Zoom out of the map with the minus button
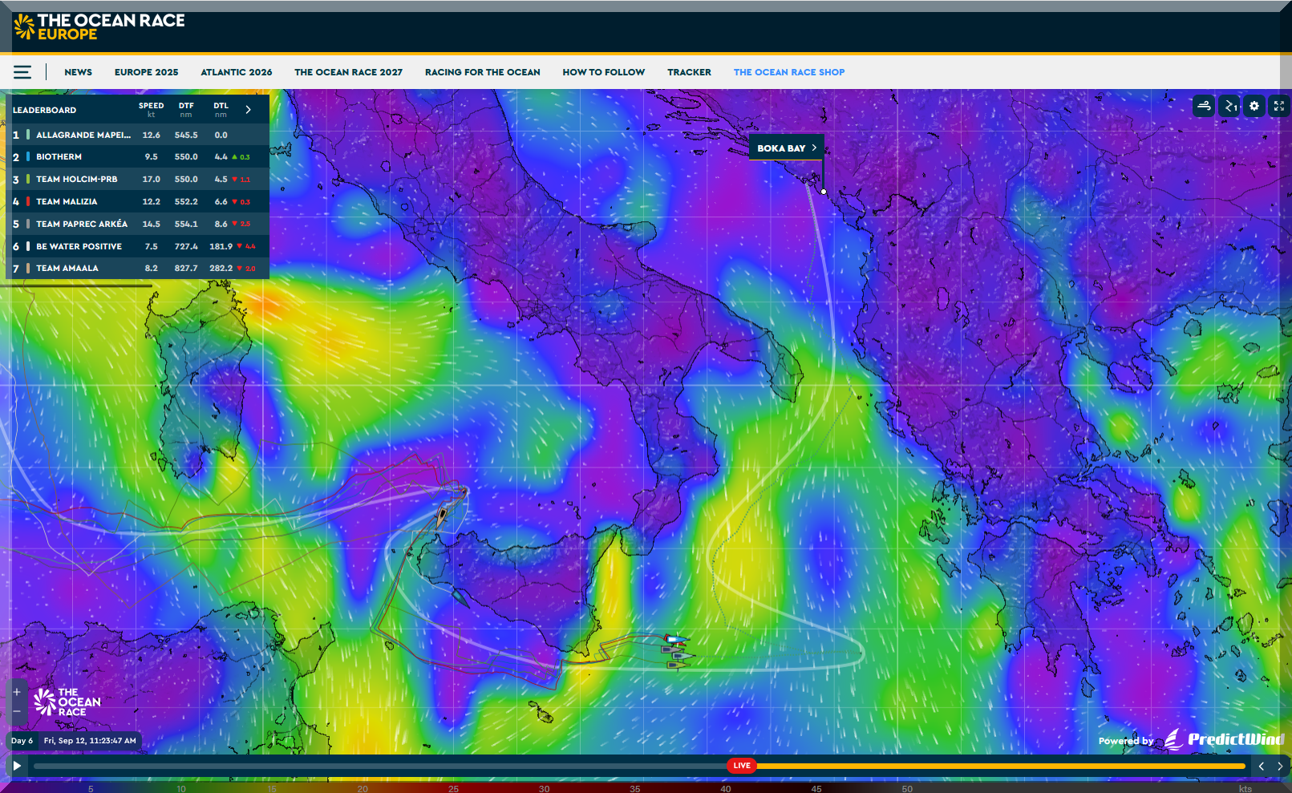Screen dimensions: 1292x793 [x=17, y=711]
